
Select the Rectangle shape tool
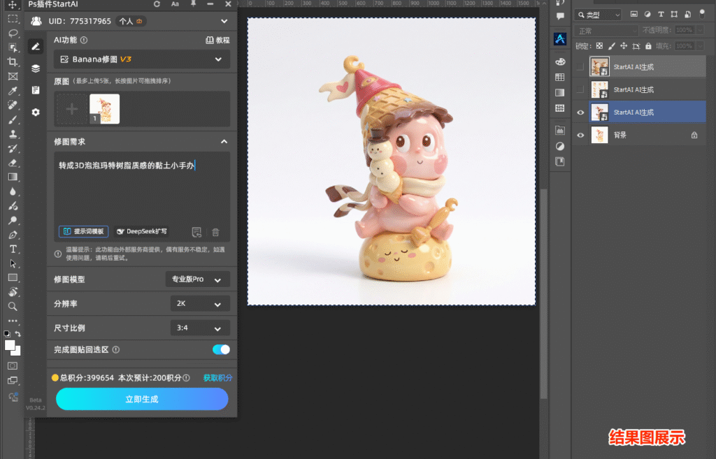pos(13,278)
